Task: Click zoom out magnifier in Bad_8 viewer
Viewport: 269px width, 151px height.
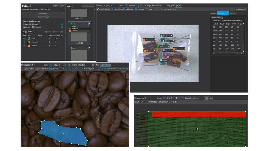Action: tap(164, 98)
